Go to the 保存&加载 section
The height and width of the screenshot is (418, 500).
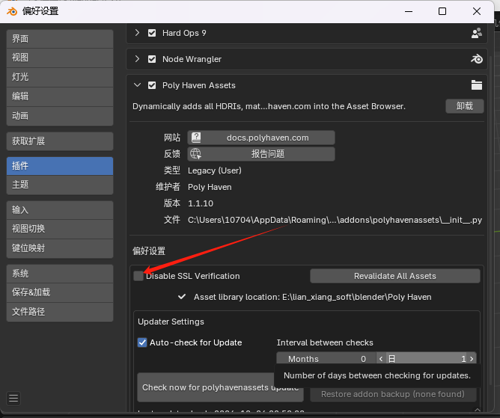(60, 292)
